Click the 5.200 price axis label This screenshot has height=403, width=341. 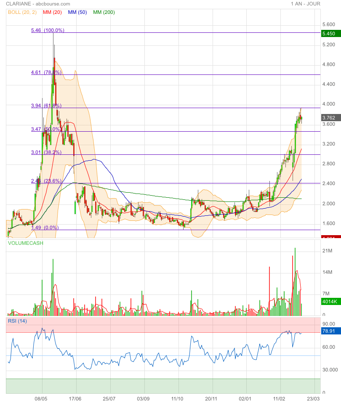(x=329, y=45)
